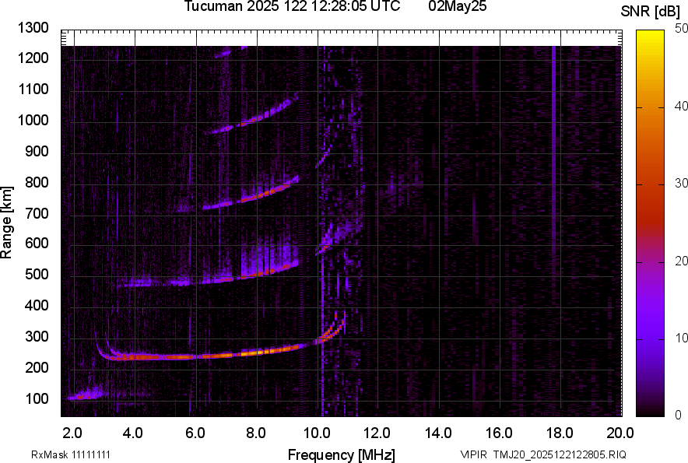
Task: Click the range tick label '400'
Action: coord(37,306)
